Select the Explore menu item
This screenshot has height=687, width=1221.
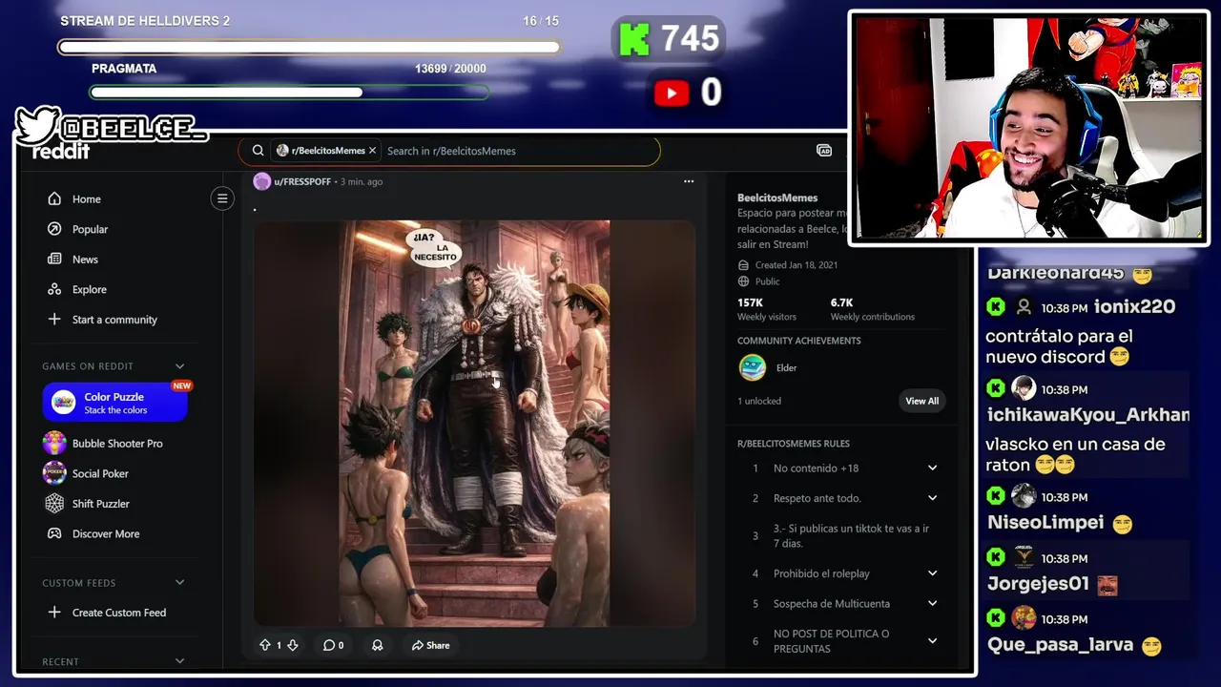pyautogui.click(x=90, y=289)
